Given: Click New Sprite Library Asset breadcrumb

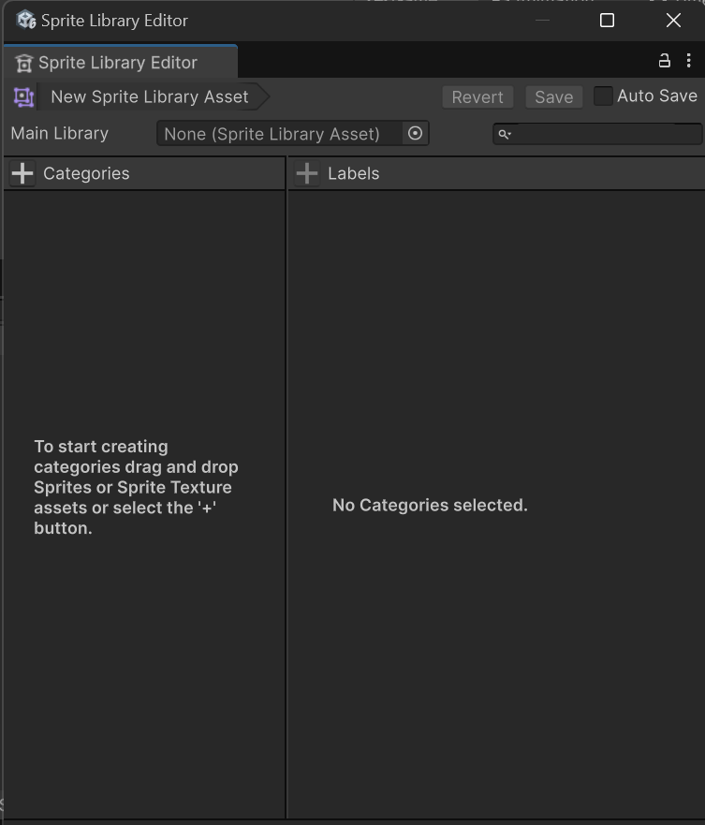Looking at the screenshot, I should coord(153,96).
